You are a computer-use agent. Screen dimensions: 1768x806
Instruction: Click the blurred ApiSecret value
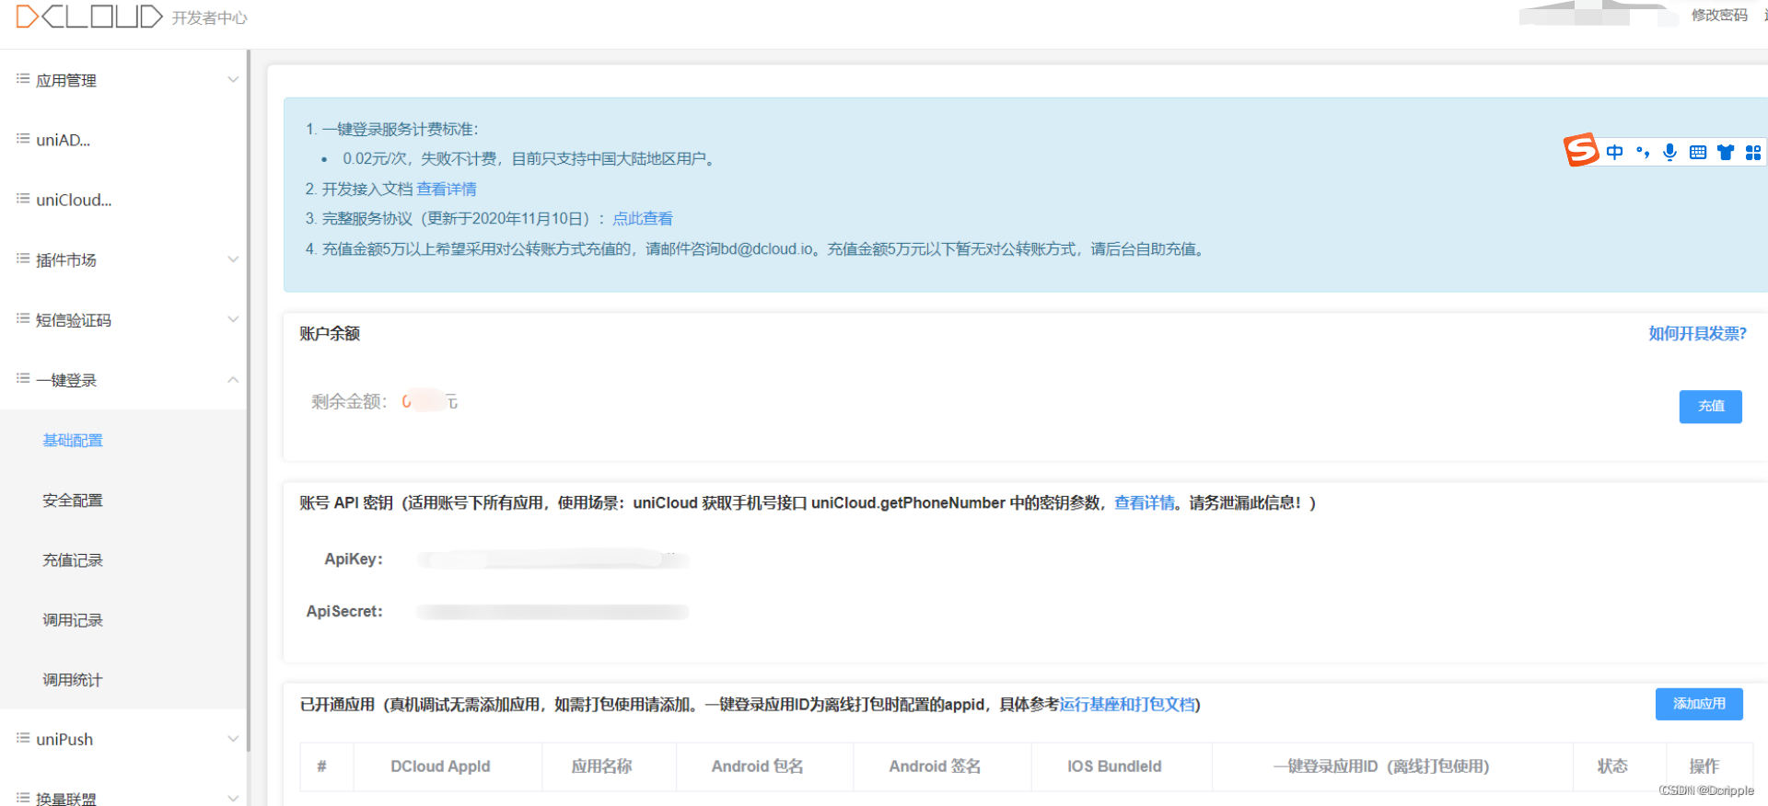553,612
